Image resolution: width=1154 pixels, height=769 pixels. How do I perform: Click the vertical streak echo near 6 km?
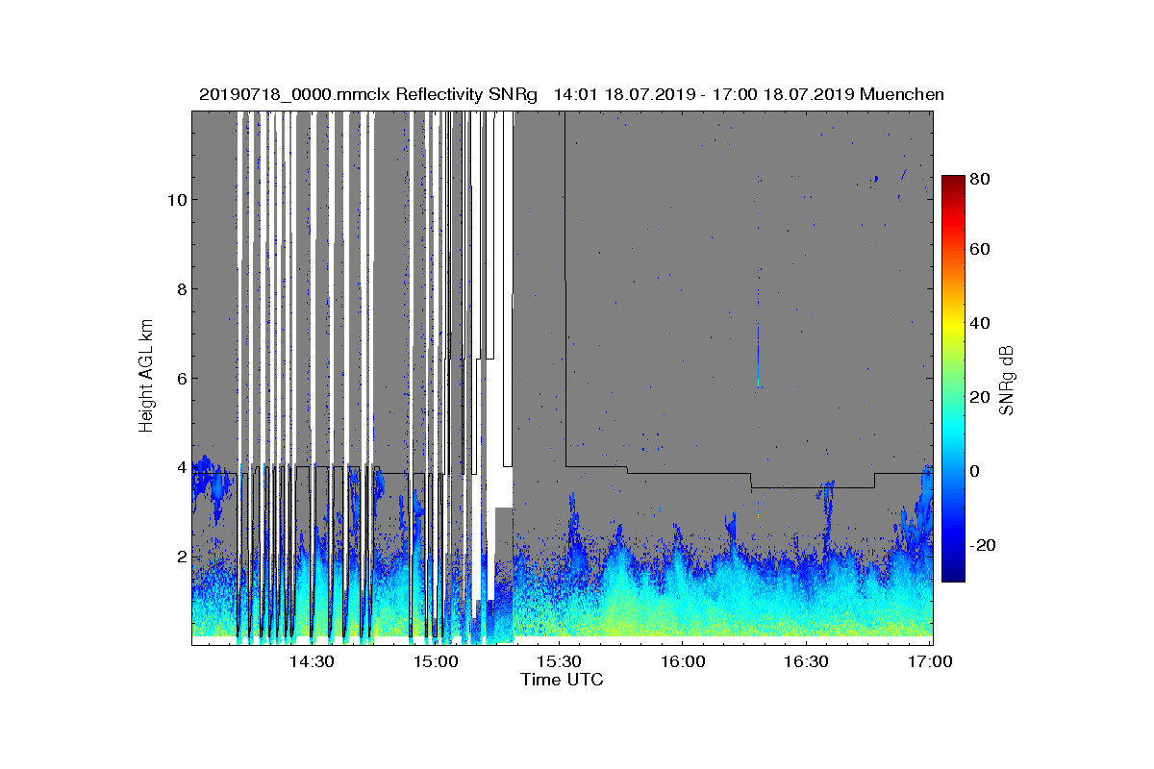pos(758,356)
